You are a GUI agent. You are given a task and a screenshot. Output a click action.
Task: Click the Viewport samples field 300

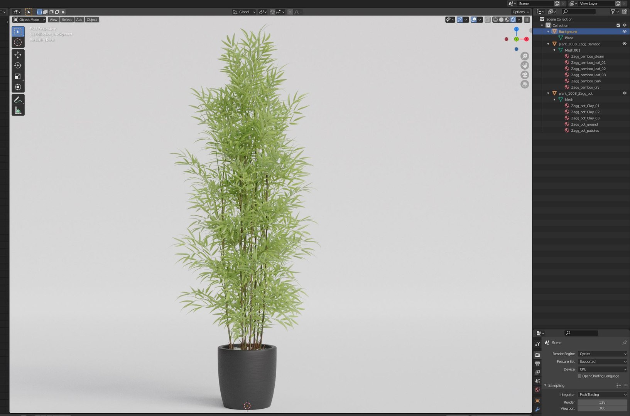tap(602, 408)
